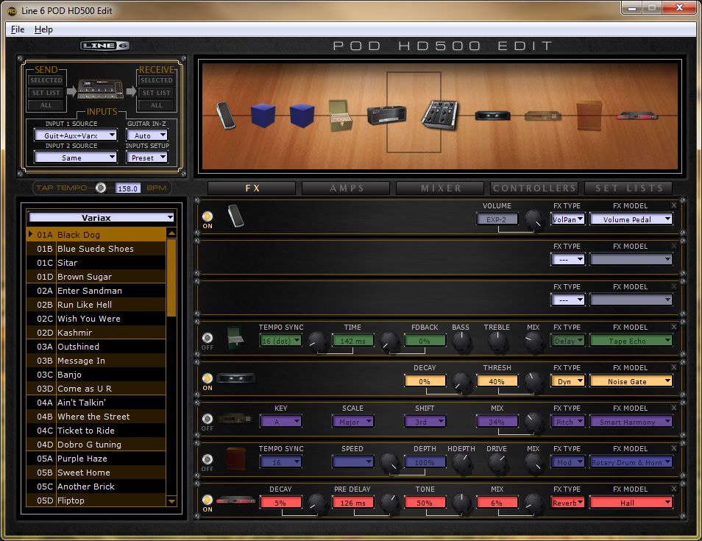Switch to the MIXER tab

[x=441, y=188]
